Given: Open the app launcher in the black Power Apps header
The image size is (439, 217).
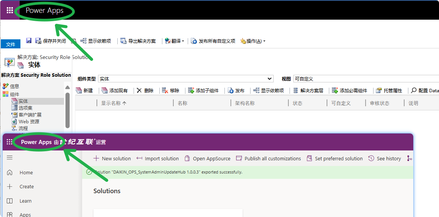Looking at the screenshot, I should (10, 10).
